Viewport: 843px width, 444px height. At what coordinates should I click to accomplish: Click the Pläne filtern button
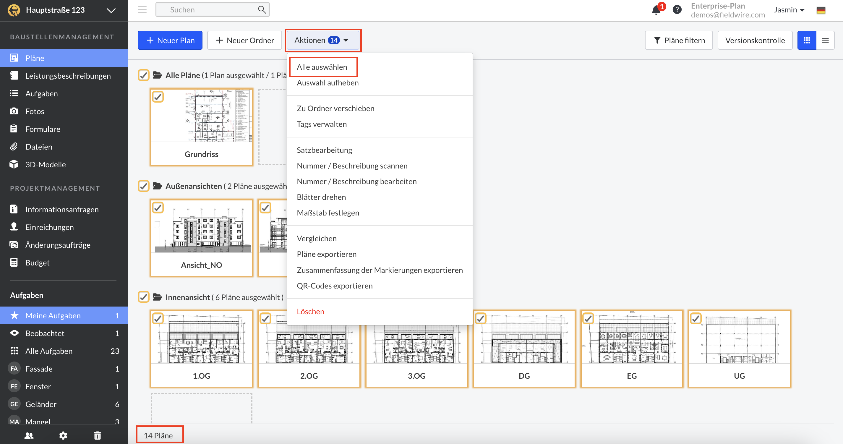679,40
